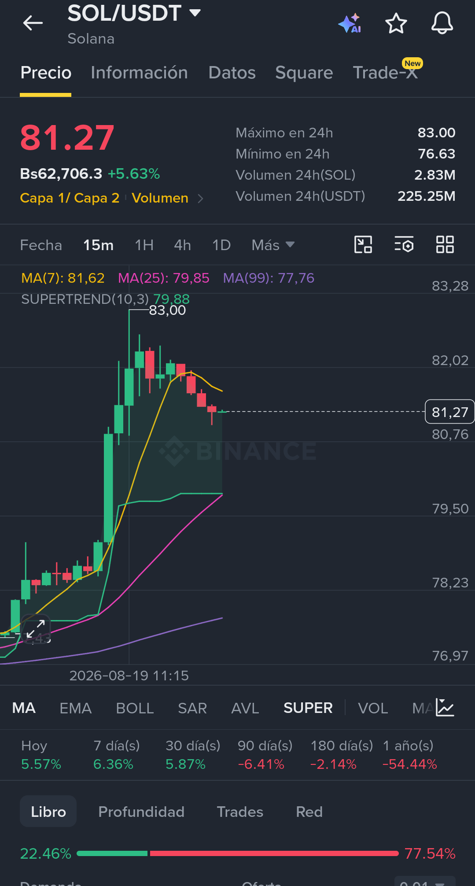Tap the MA(99): 77,76 legend
The width and height of the screenshot is (475, 886).
tap(269, 278)
